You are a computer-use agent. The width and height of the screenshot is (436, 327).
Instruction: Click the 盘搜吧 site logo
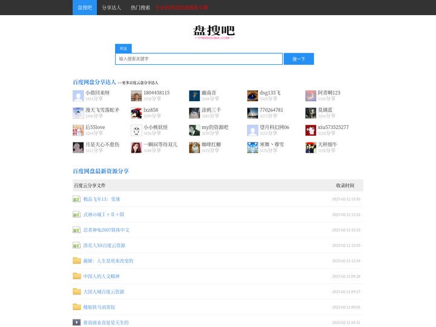[x=214, y=32]
